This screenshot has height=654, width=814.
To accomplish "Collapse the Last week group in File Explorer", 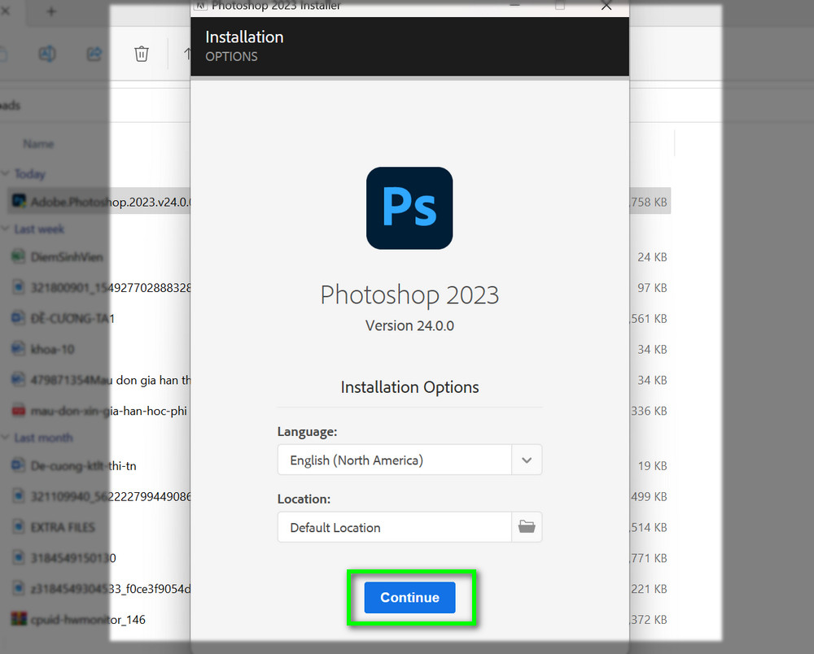I will click(x=5, y=229).
